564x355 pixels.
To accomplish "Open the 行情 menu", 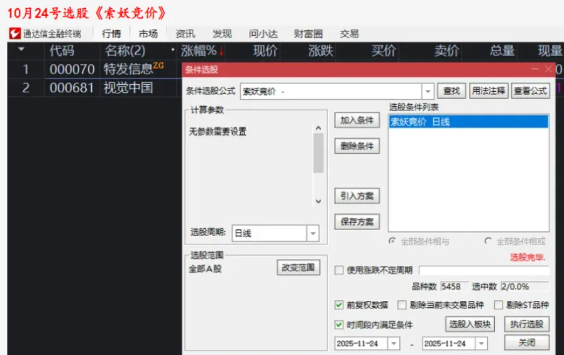I will tap(111, 34).
